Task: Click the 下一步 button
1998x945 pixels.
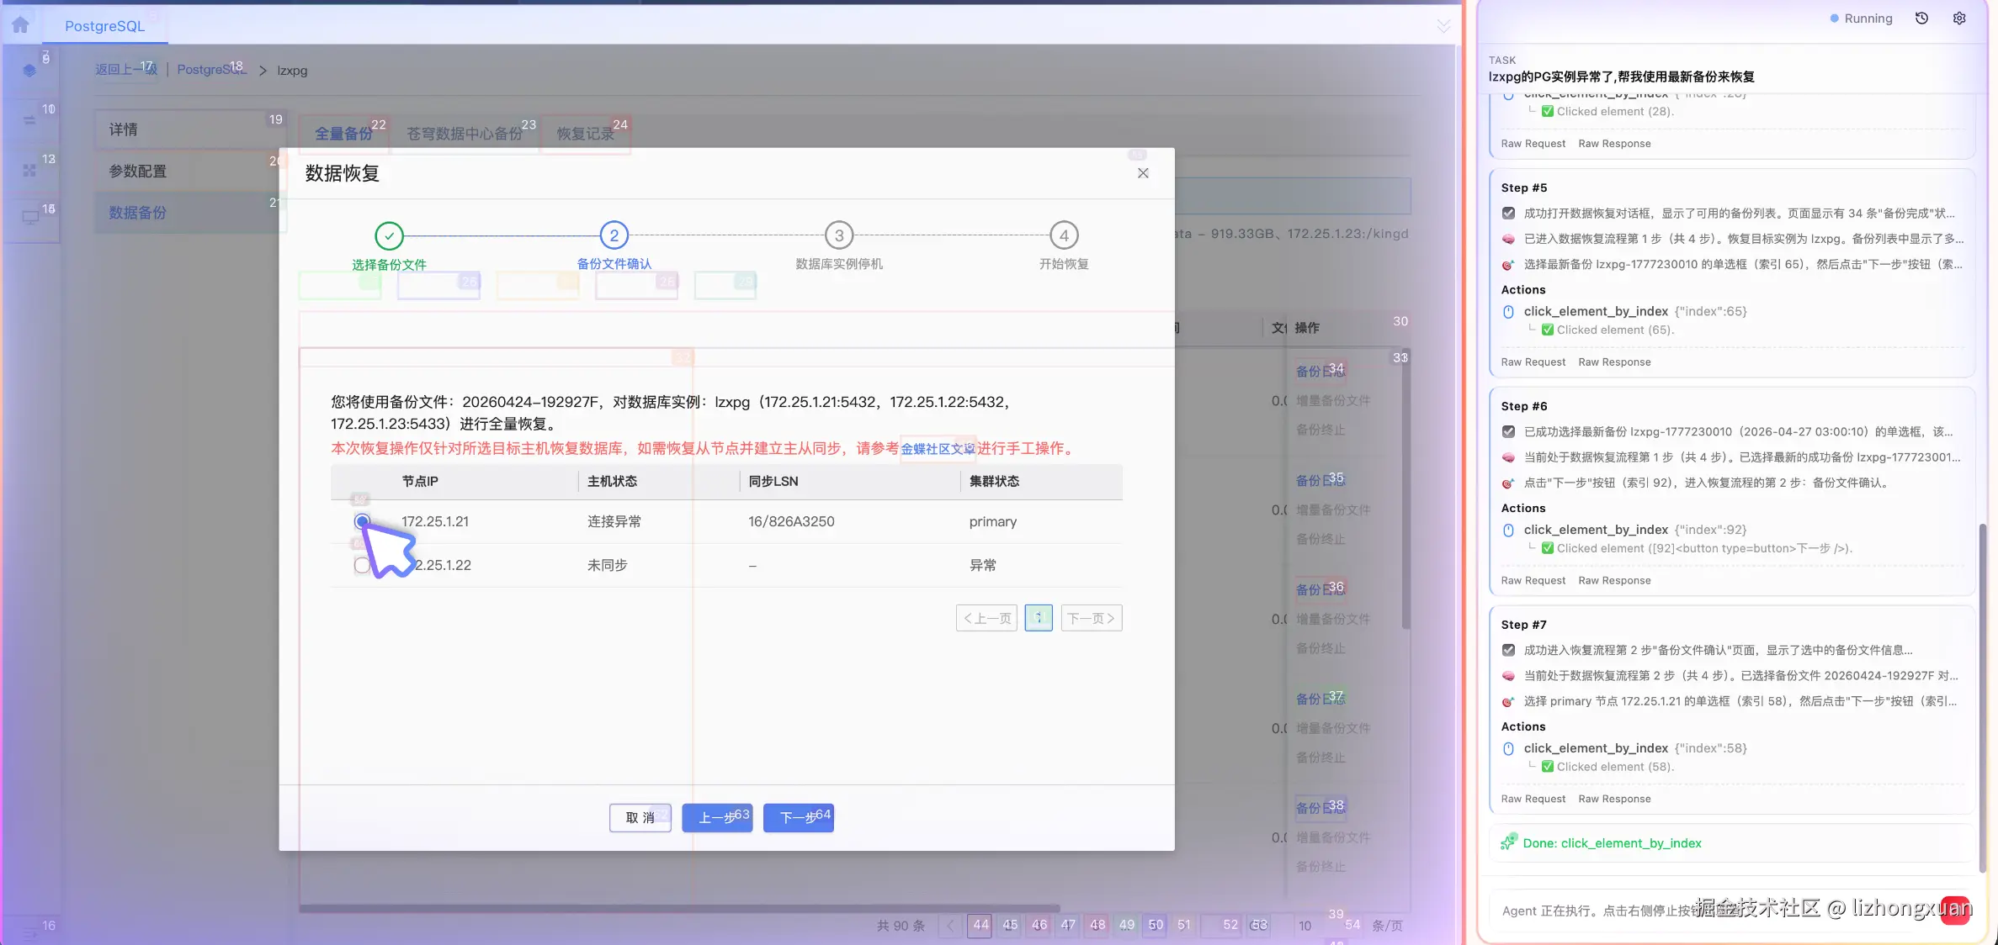Action: pos(799,817)
